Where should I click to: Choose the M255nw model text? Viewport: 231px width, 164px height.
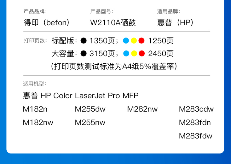[90, 122]
